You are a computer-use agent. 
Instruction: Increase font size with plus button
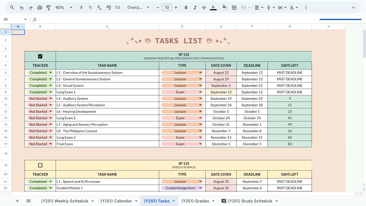(176, 8)
